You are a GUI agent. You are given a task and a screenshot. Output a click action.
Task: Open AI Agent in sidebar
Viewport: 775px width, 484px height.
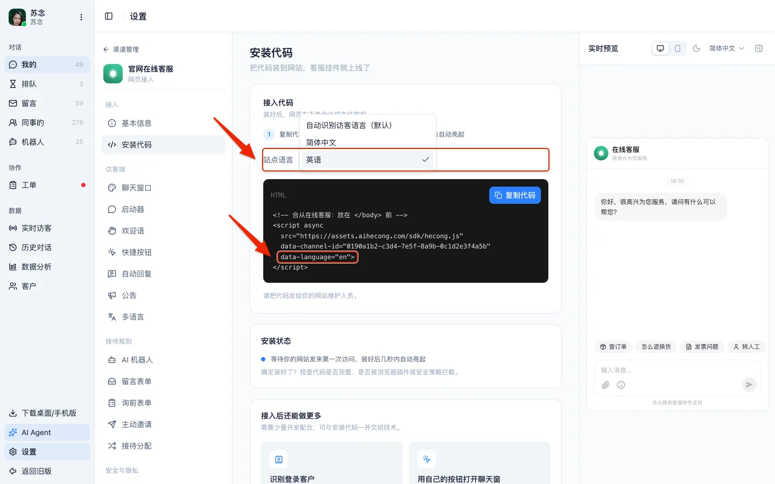click(47, 432)
